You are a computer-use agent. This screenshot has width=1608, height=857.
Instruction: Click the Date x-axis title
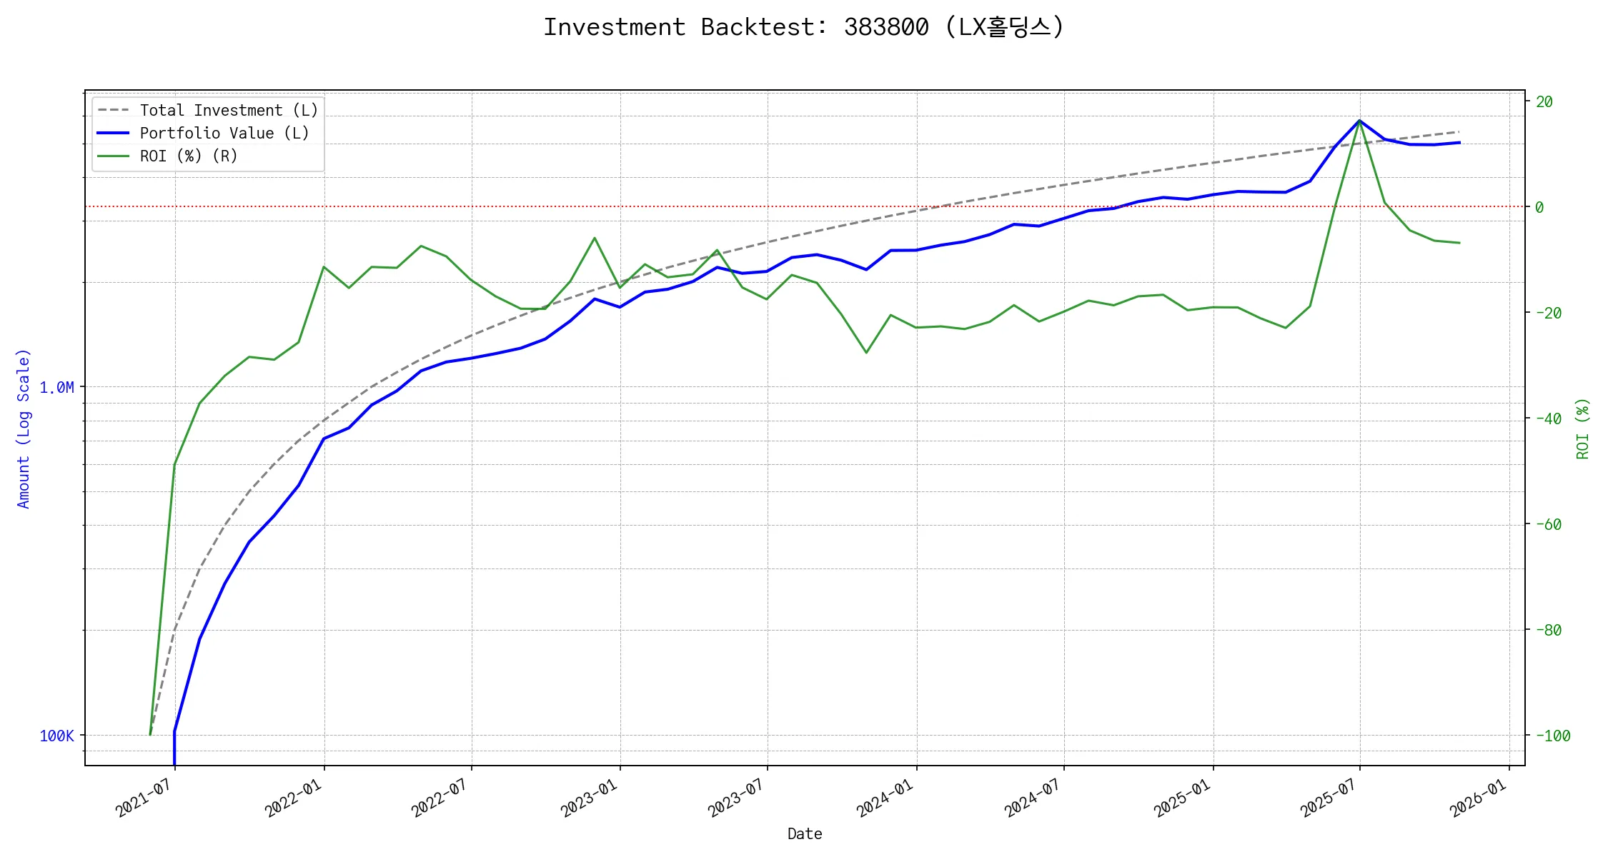point(805,834)
